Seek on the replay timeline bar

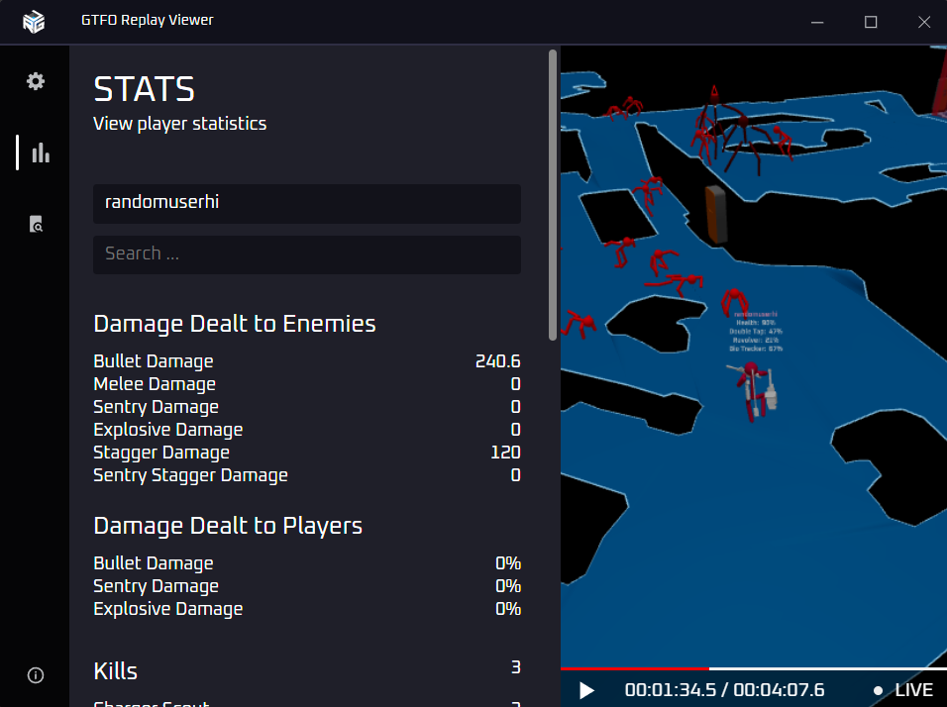[x=754, y=669]
